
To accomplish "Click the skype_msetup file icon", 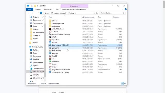I will (50, 45).
